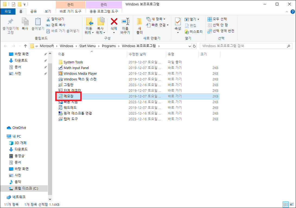Screen dimensions: 296x208
Task: Switch to the Home (홈) tab
Action: click(21, 11)
